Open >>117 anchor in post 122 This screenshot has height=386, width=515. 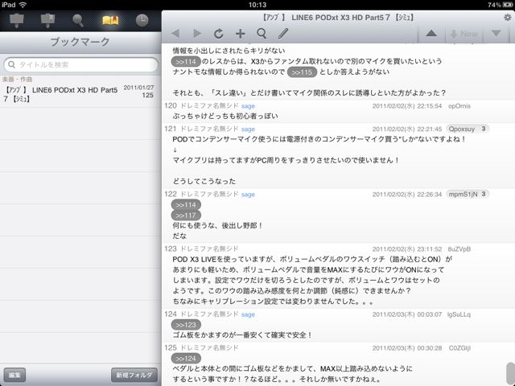pos(186,216)
